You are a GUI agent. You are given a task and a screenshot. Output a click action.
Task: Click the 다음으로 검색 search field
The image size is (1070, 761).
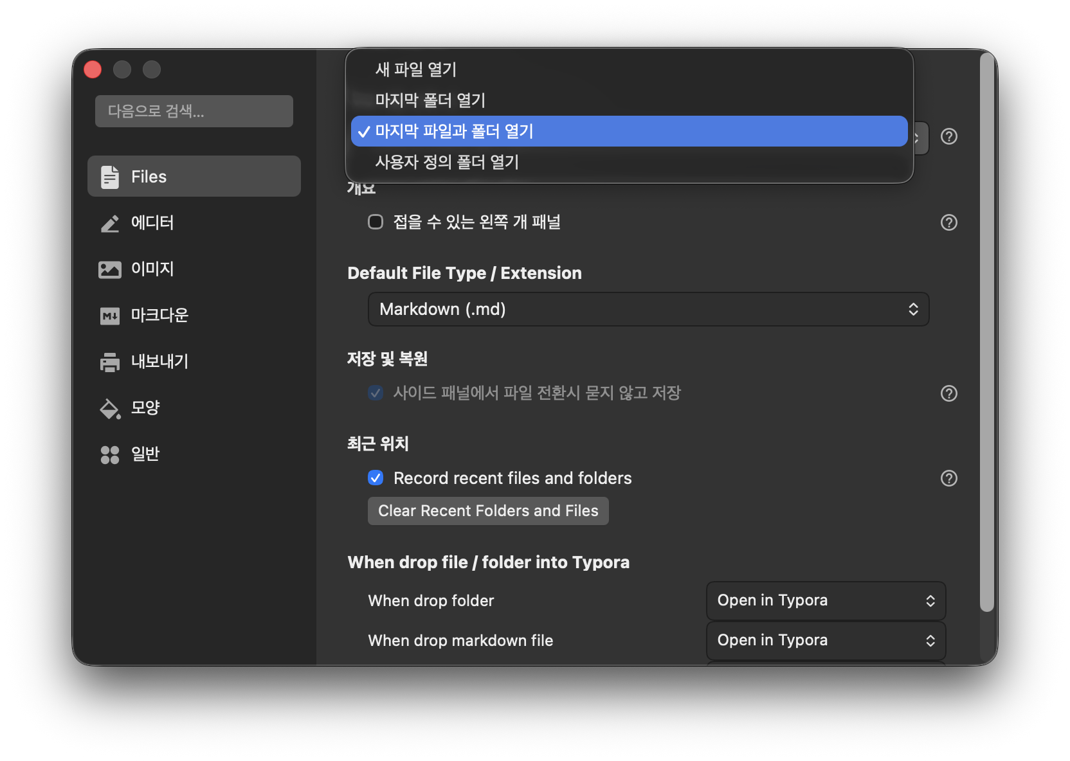point(194,111)
